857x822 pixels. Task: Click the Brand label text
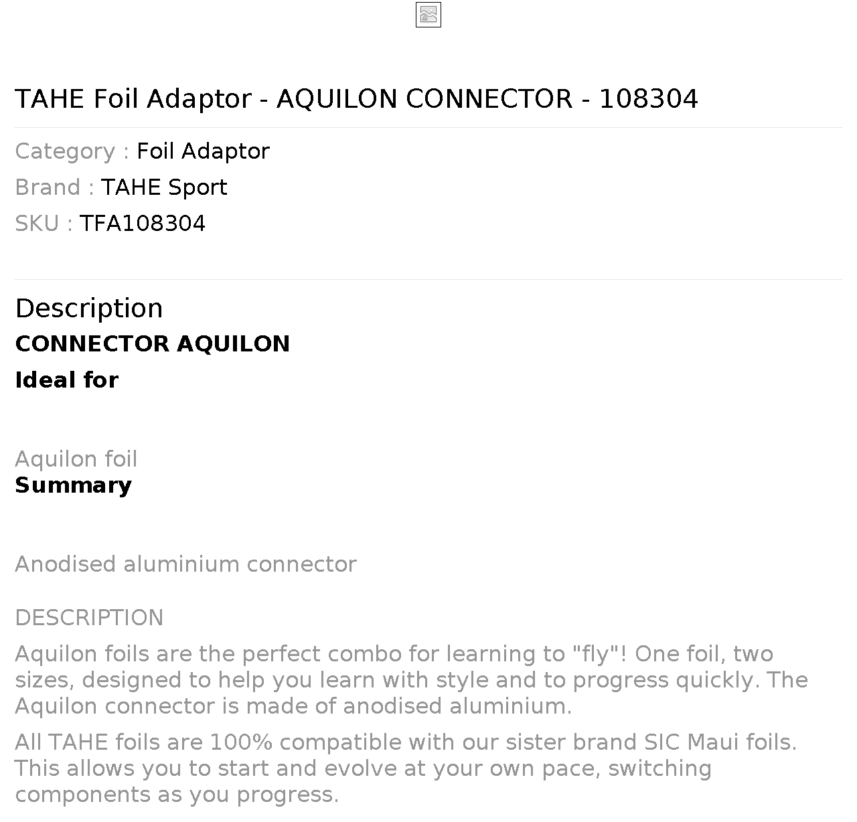point(55,187)
